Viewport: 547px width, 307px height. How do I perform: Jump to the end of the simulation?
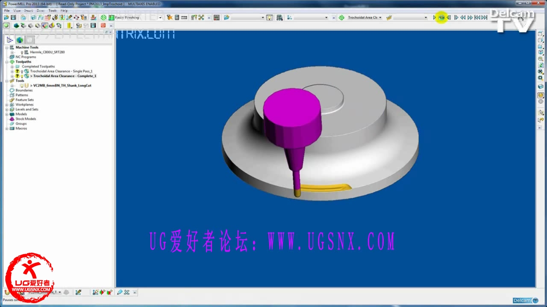tap(484, 17)
